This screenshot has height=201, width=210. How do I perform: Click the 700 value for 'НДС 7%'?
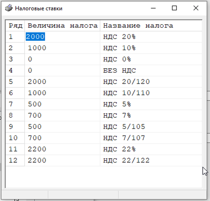click(35, 115)
